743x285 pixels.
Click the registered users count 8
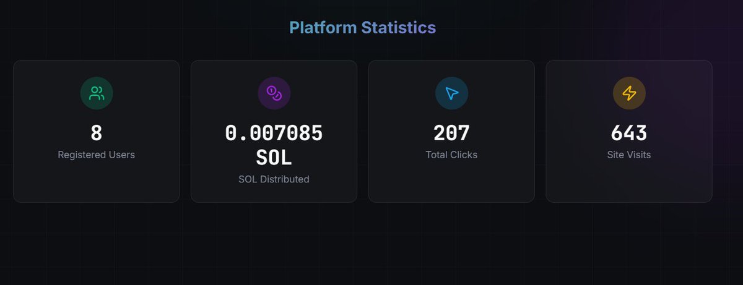(x=97, y=133)
